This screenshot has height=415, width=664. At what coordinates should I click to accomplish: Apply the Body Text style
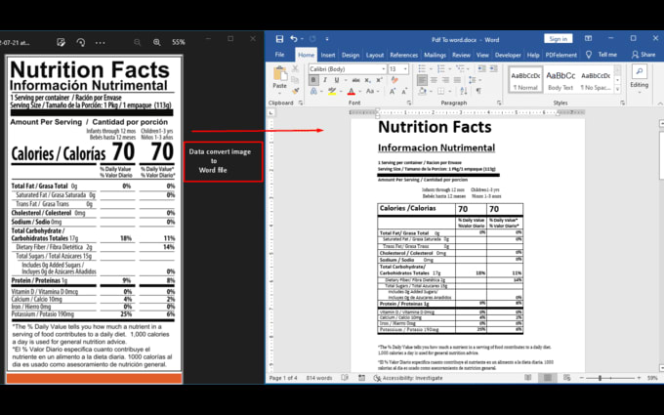click(x=560, y=80)
